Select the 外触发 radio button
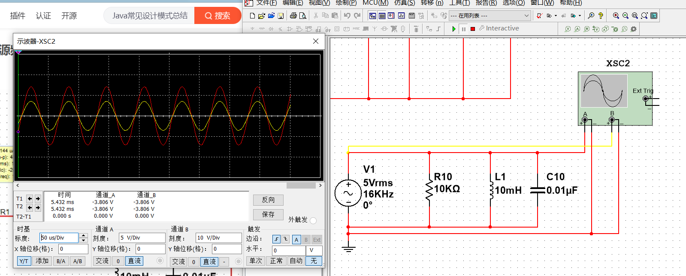 pyautogui.click(x=313, y=220)
